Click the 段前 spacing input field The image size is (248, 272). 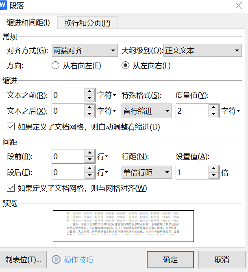68,156
